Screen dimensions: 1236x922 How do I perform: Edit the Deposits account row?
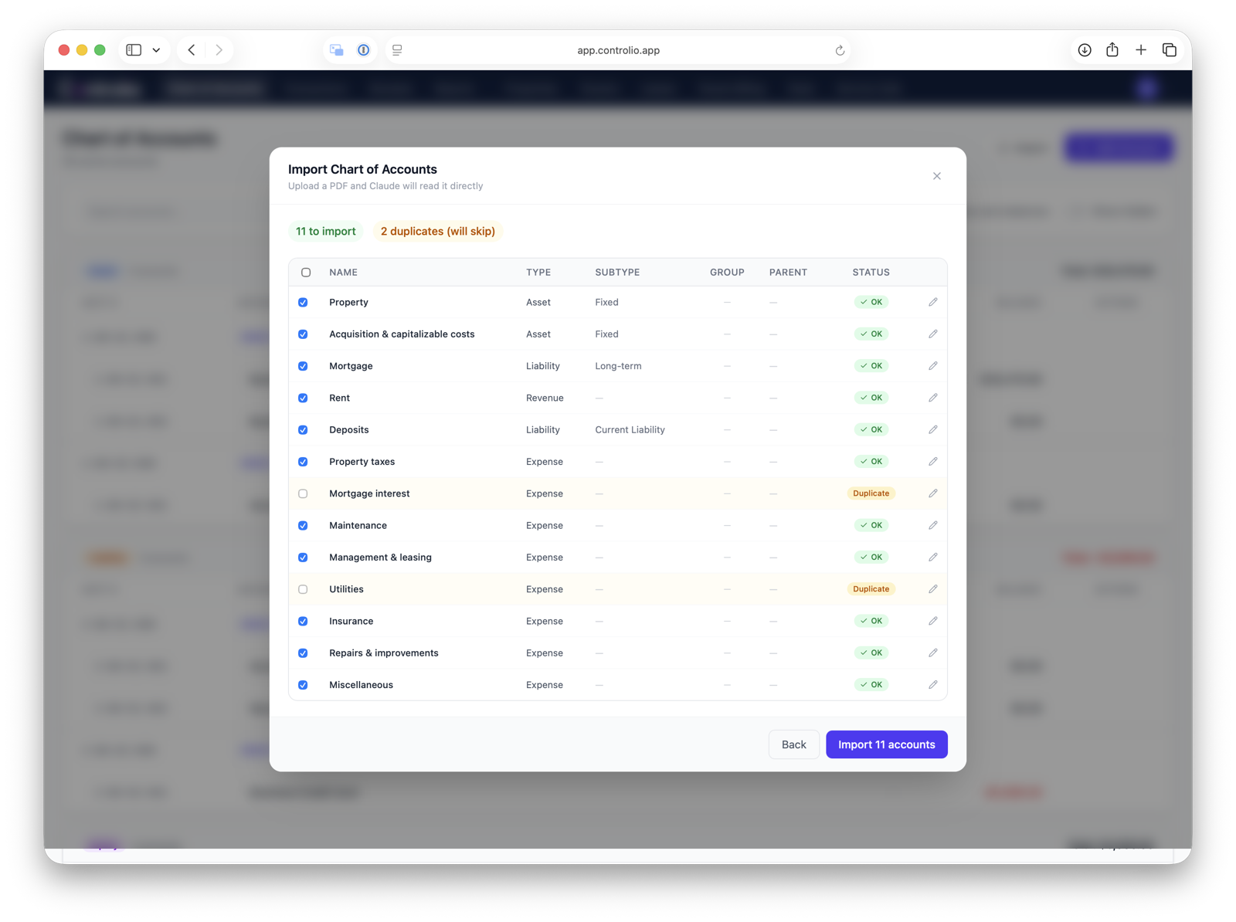(x=932, y=429)
